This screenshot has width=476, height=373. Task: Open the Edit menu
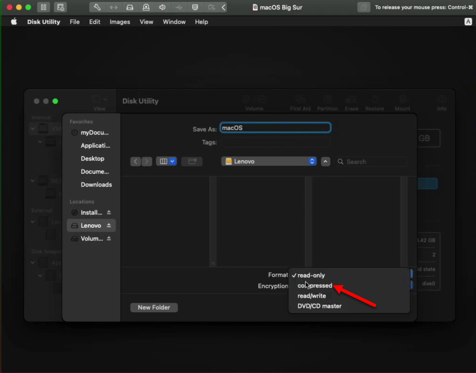95,22
